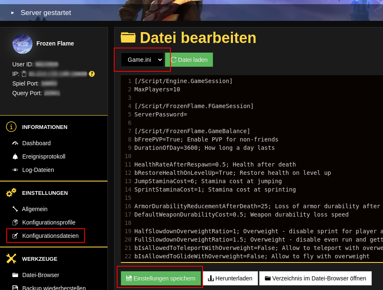Select Konfigurationsdateien in sidebar
Image resolution: width=383 pixels, height=290 pixels.
(x=50, y=236)
